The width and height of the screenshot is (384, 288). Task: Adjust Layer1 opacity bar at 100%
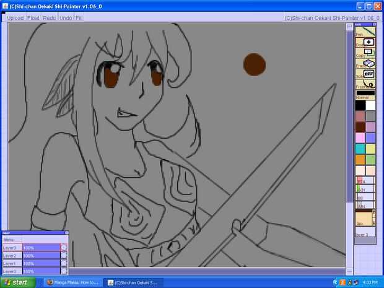[41, 263]
